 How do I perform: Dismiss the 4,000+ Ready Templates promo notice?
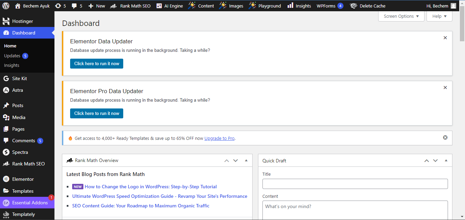pyautogui.click(x=445, y=137)
